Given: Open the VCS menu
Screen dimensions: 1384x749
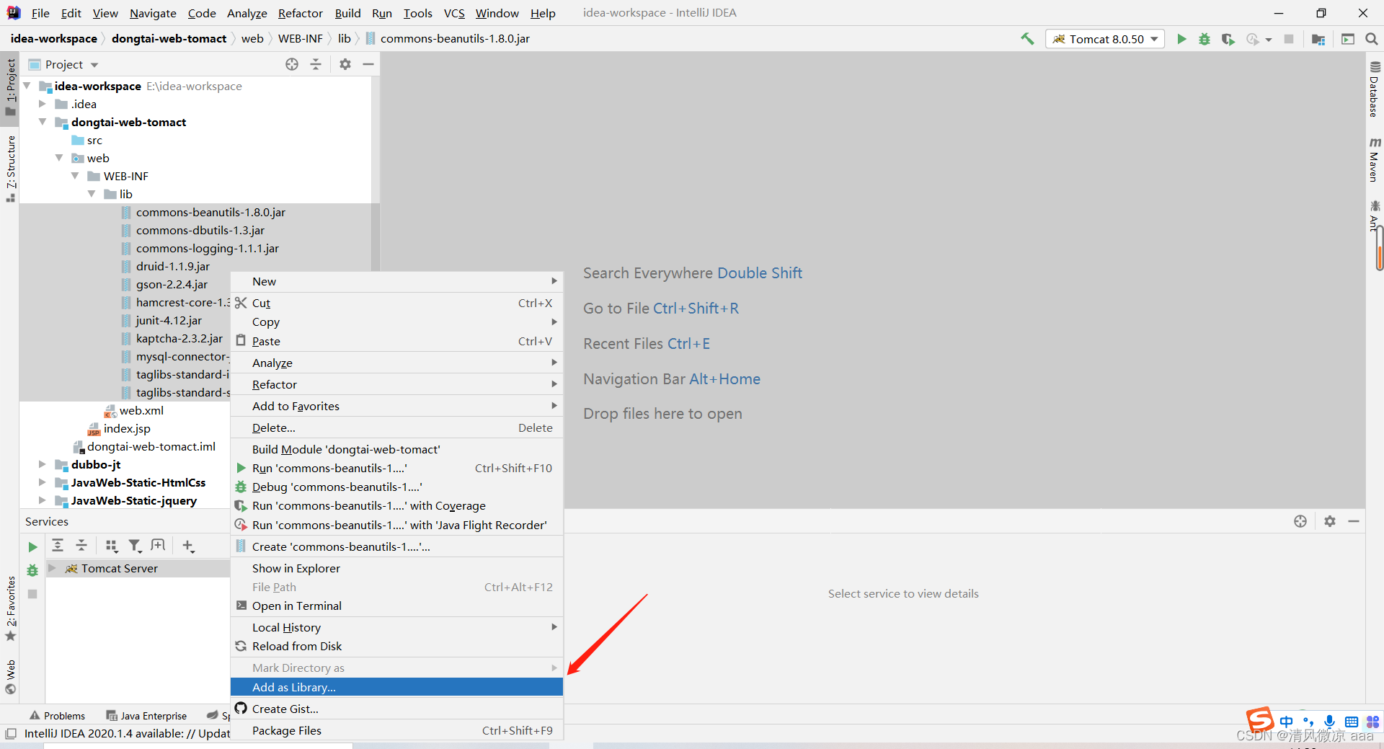Looking at the screenshot, I should 454,13.
